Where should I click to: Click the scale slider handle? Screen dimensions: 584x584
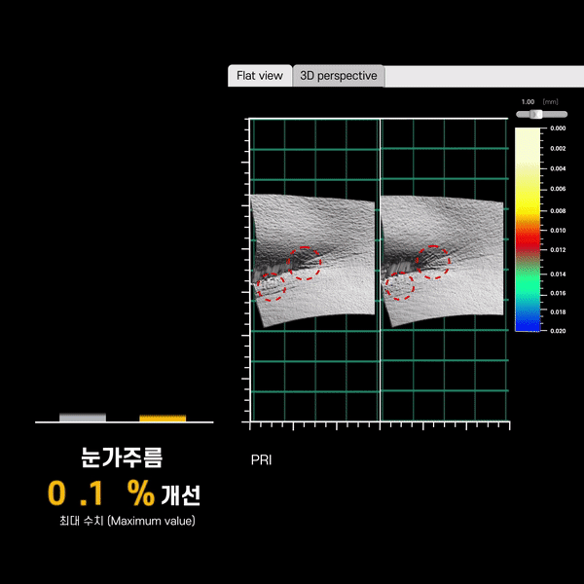tap(534, 114)
